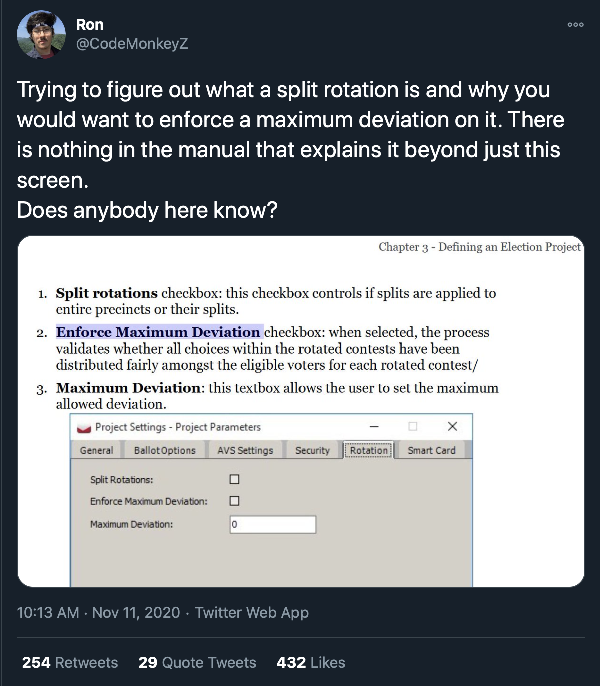Open Ron's profile avatar picture
This screenshot has width=600, height=686.
click(41, 34)
